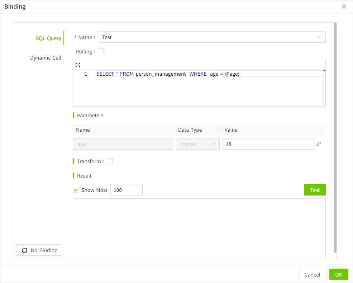This screenshot has width=353, height=283.
Task: Click the dialog's vertical scrollbar
Action: (335, 136)
